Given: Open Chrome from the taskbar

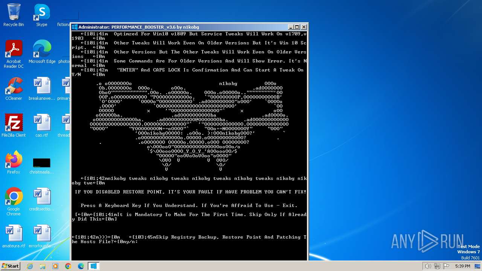Looking at the screenshot, I should pos(68,266).
